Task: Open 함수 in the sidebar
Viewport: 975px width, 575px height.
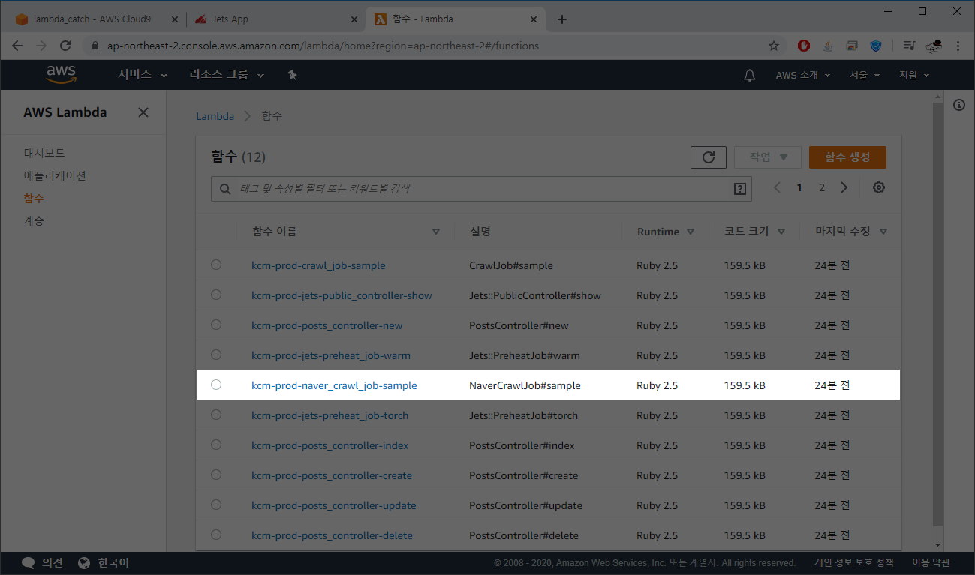Action: 34,198
